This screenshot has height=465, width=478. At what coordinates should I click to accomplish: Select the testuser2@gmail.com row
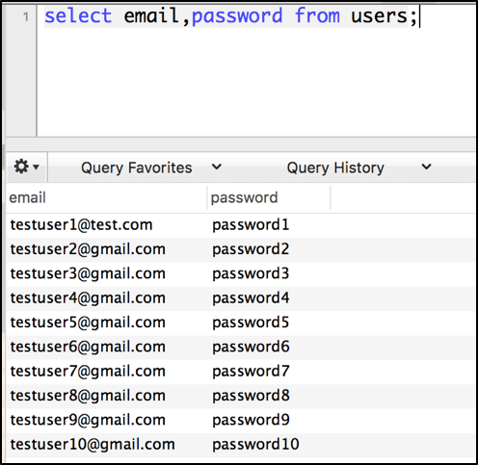241,249
